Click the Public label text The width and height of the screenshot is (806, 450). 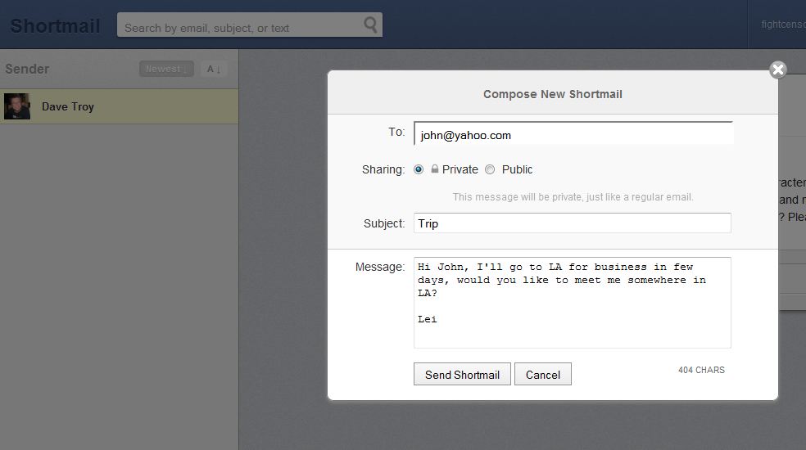(x=517, y=169)
